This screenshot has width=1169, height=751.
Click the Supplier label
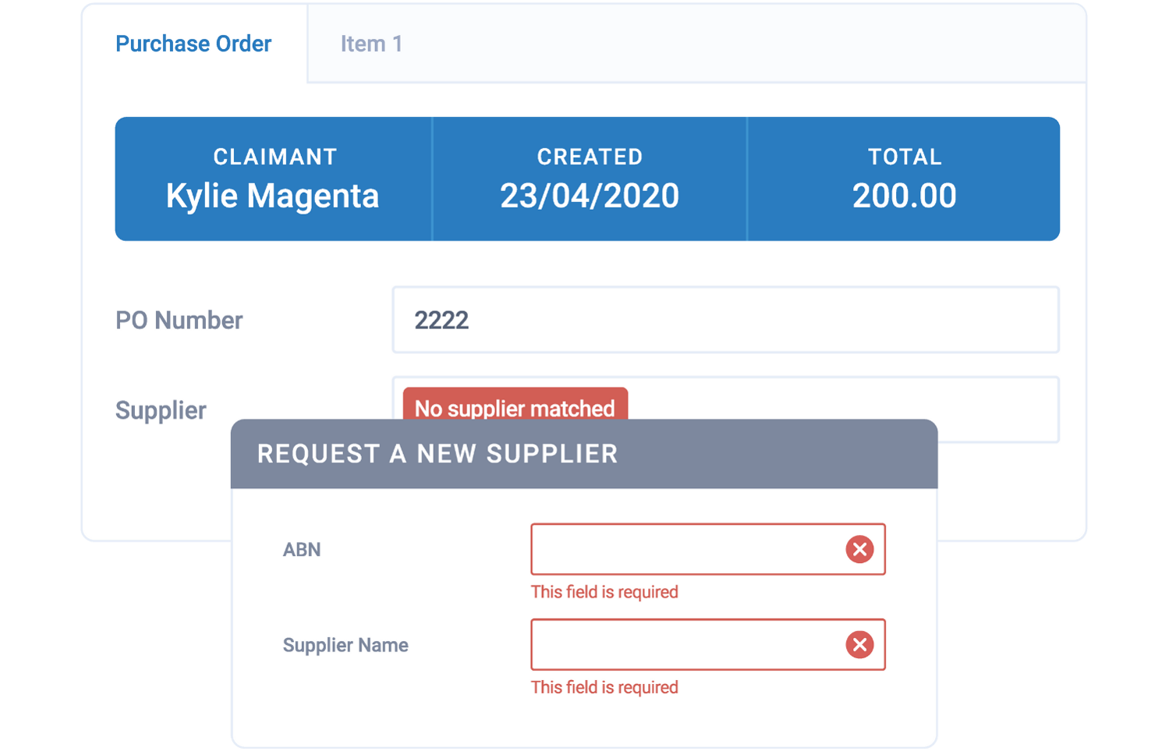click(x=161, y=410)
